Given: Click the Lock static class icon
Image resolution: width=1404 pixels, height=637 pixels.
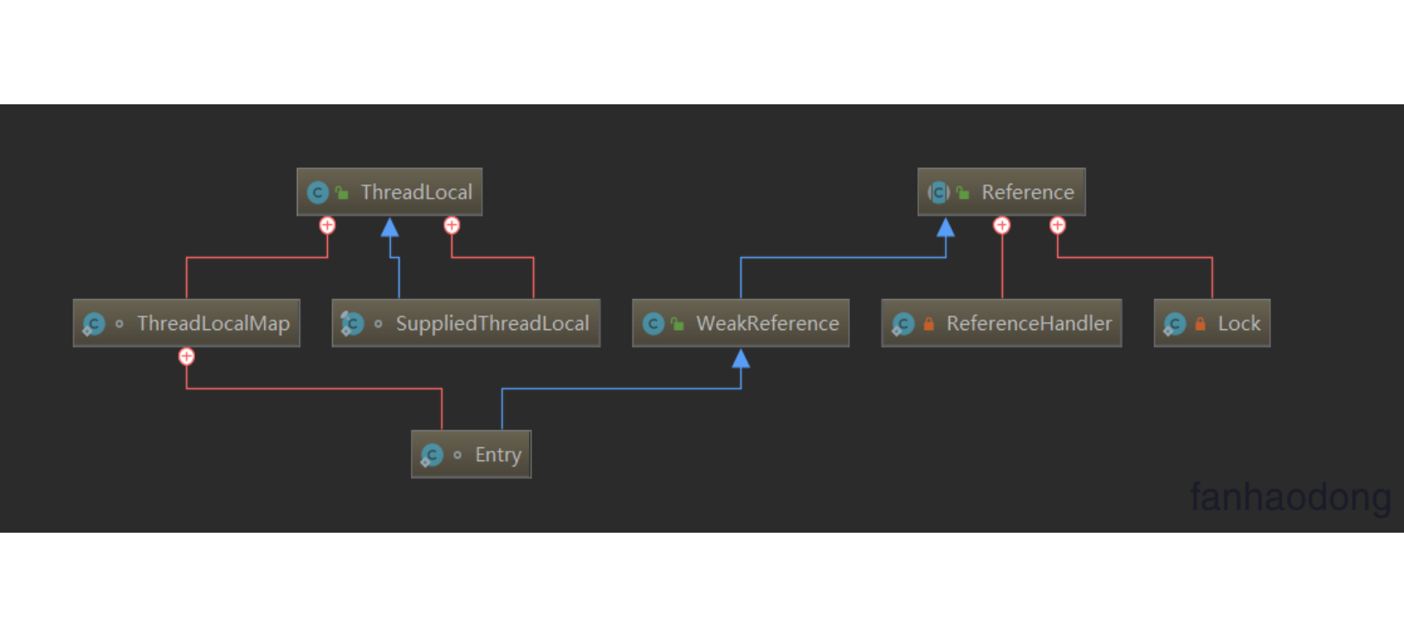Looking at the screenshot, I should click(1174, 324).
